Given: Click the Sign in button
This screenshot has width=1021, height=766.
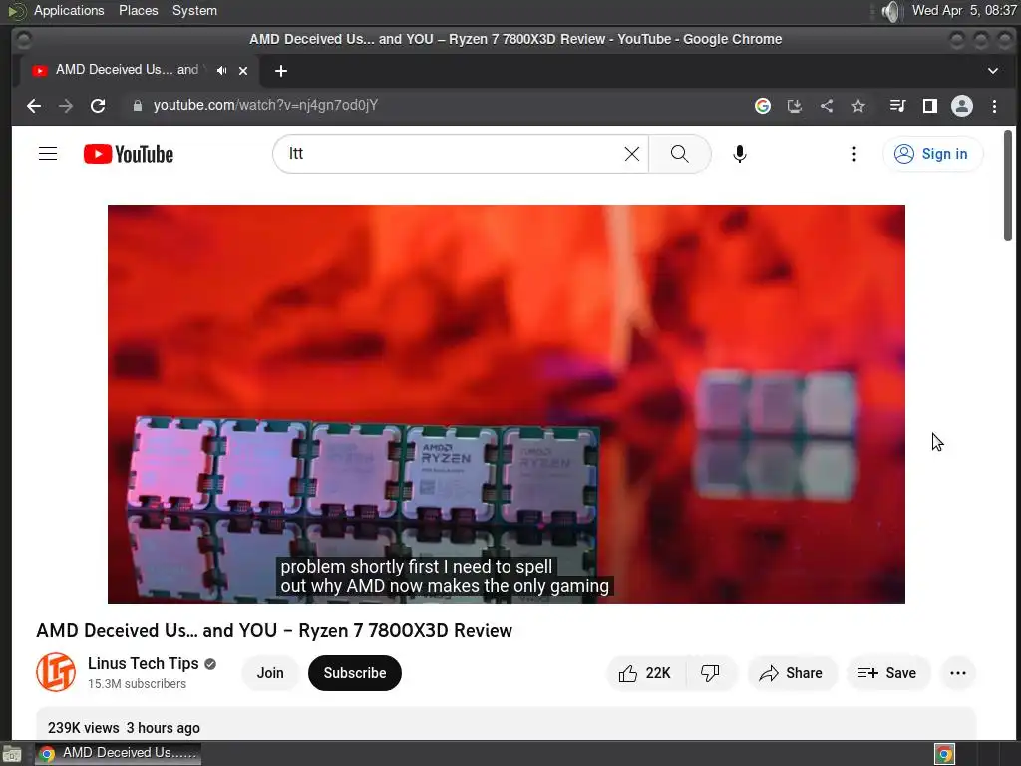Looking at the screenshot, I should click(x=932, y=154).
